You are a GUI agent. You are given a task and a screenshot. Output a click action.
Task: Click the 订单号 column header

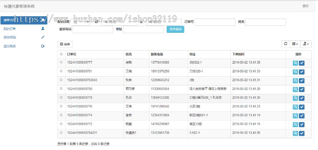pos(94,54)
